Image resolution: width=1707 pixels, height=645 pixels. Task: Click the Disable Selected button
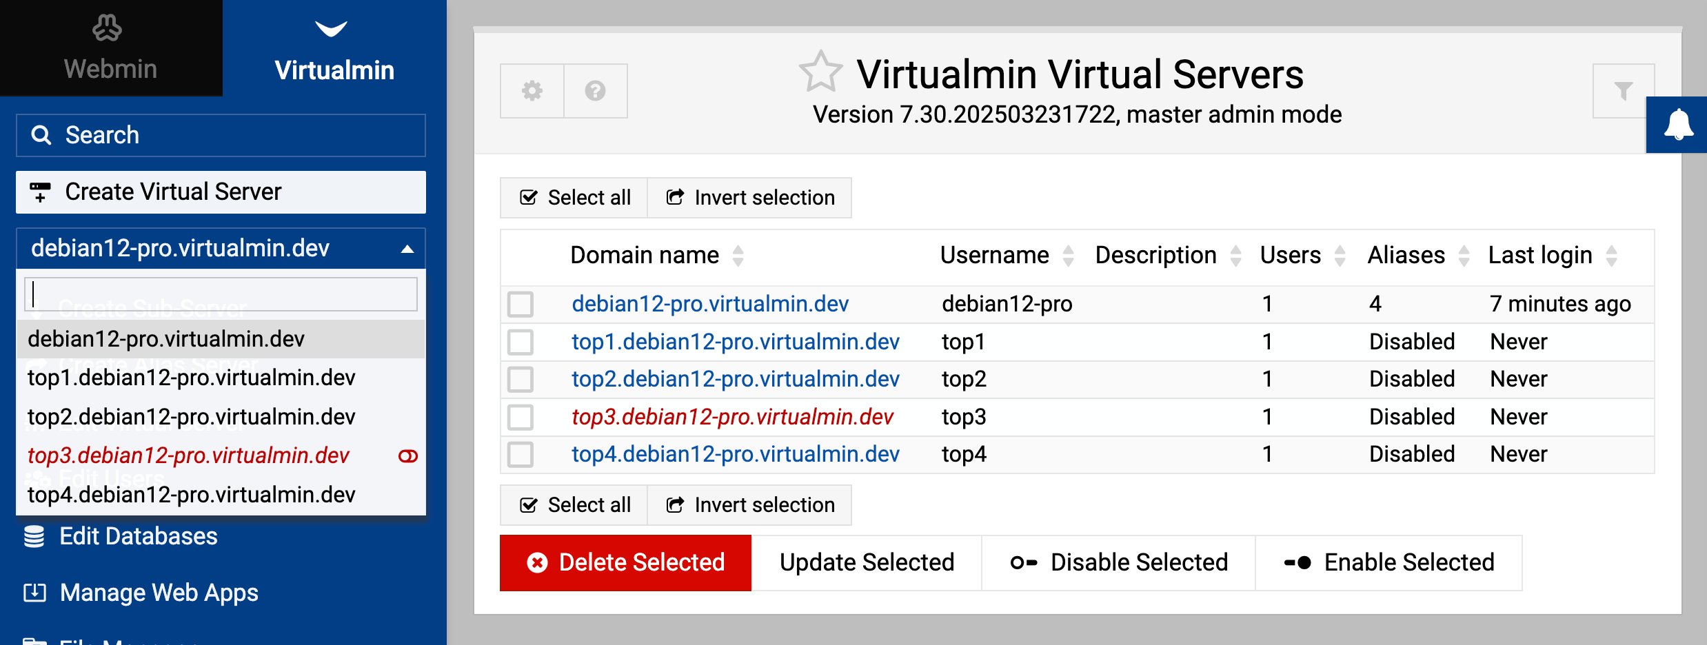click(1118, 563)
